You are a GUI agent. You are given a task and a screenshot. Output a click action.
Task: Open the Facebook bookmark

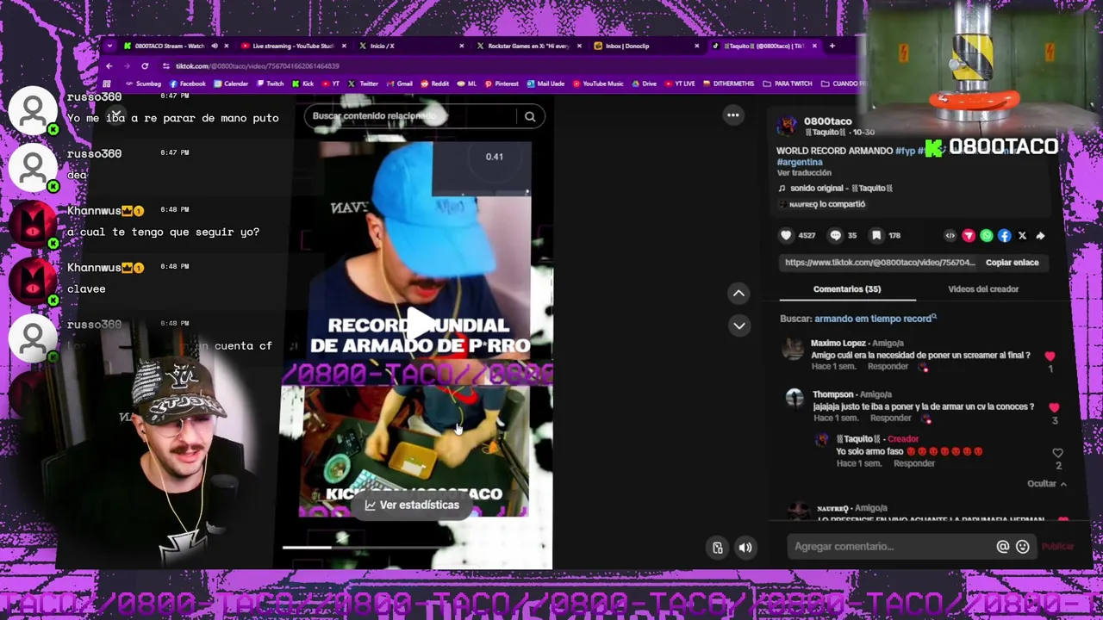[188, 84]
